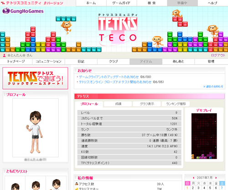This screenshot has height=190, width=228.
Task: Open the ゲームクライアントのアップデートのお知らせ link
Action: click(x=109, y=77)
